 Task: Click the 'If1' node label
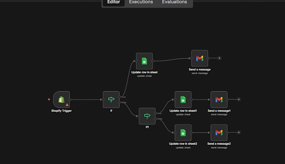tap(147, 127)
